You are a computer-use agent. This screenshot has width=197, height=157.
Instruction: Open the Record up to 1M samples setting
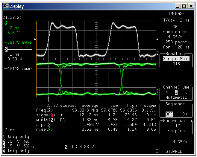point(176,126)
